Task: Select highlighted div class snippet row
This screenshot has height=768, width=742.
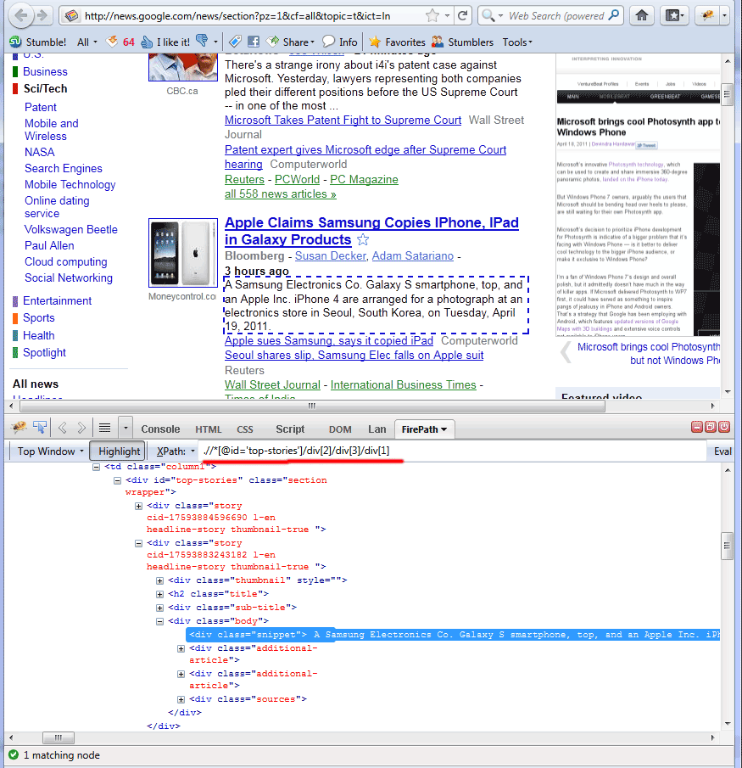Action: 453,635
